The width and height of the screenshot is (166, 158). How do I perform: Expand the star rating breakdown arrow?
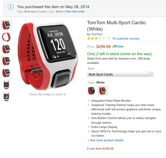coord(108,38)
